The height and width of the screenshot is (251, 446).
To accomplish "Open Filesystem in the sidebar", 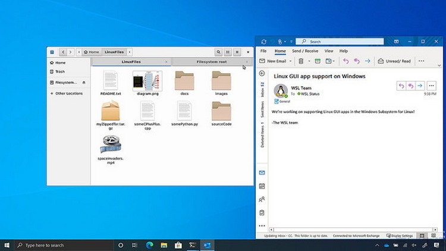I will pos(63,83).
